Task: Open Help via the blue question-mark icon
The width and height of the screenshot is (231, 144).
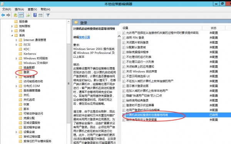Action: [35, 15]
